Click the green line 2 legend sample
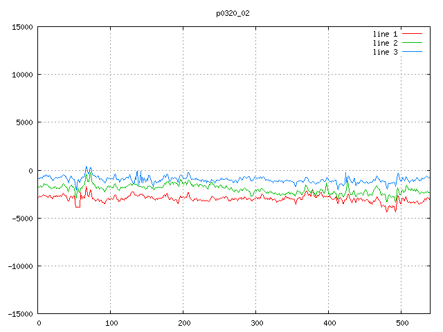Viewport: 443px width, 332px height. [x=412, y=43]
